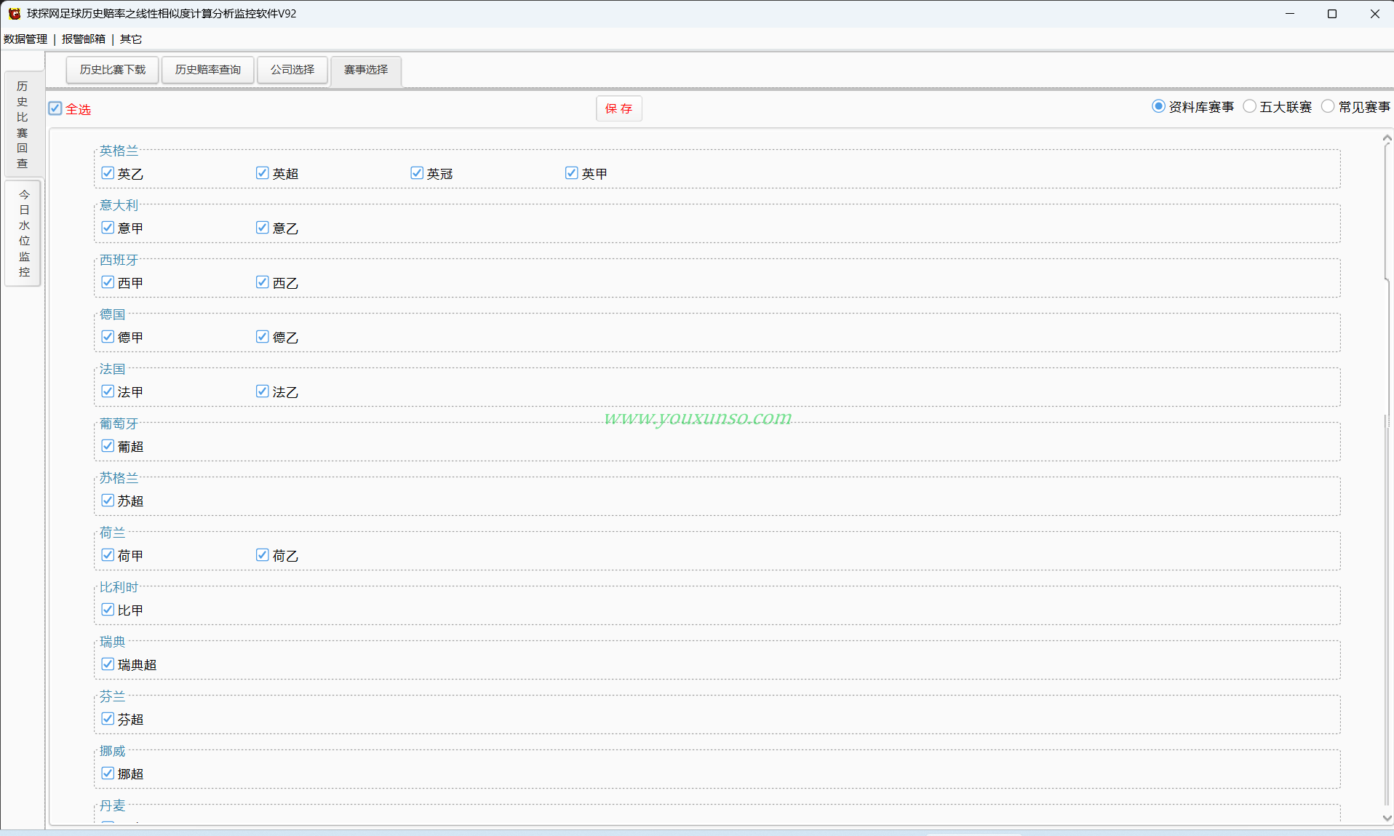Switch to the 历史赔率查询 tab
This screenshot has width=1394, height=836.
tap(208, 70)
